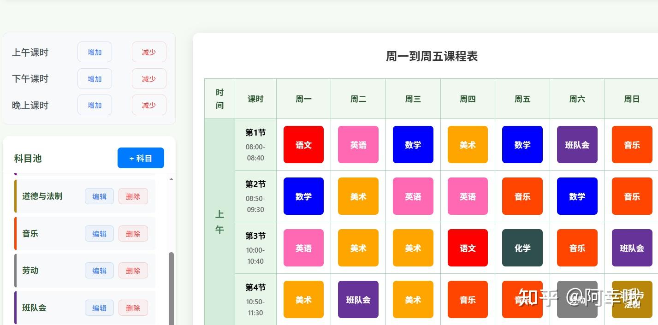The image size is (658, 325).
Task: Delete the 音乐 subject from the pool
Action: (x=133, y=234)
